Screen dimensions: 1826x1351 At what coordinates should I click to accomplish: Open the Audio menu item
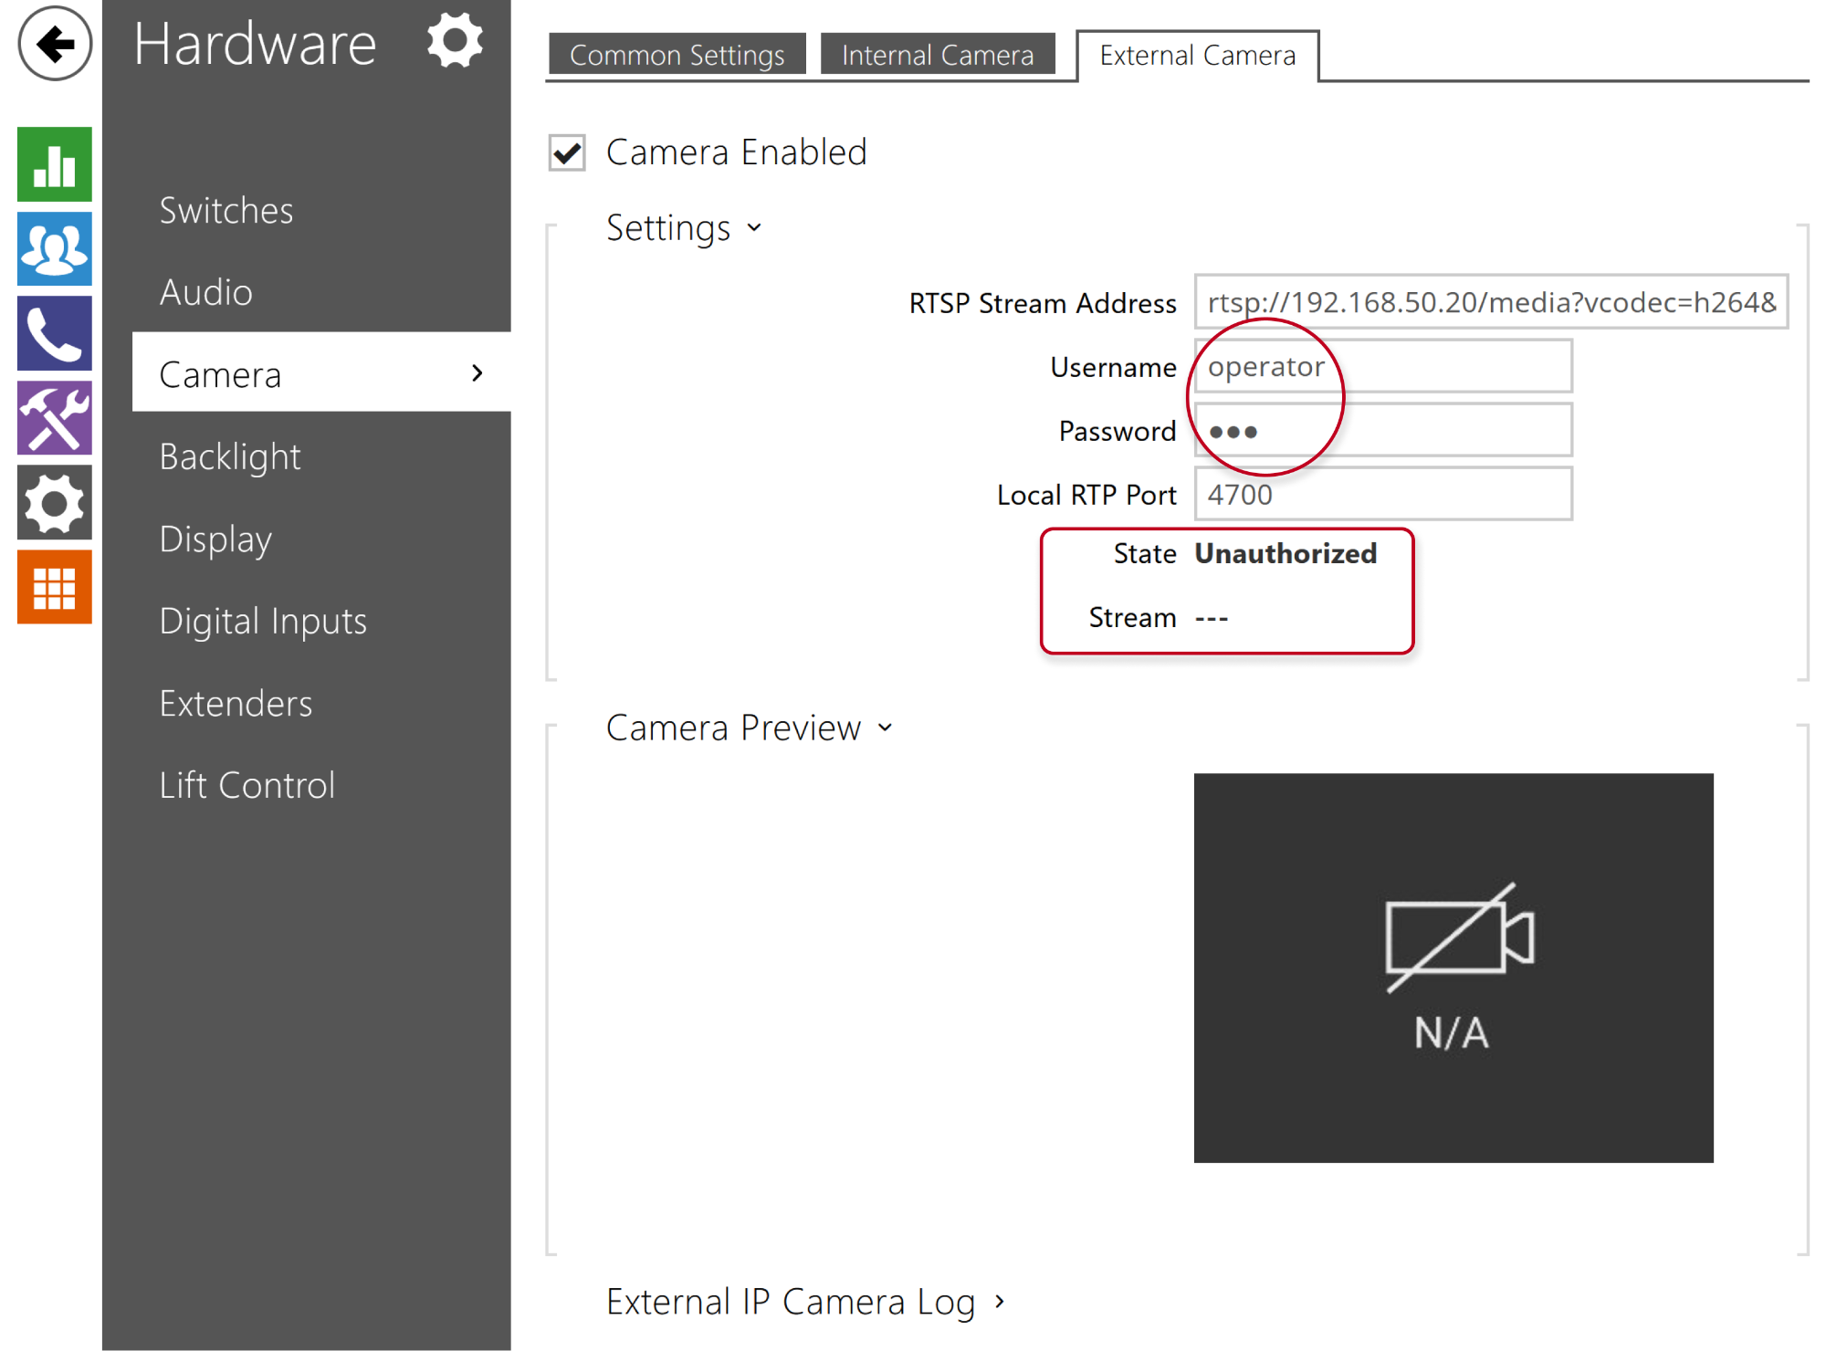(206, 292)
